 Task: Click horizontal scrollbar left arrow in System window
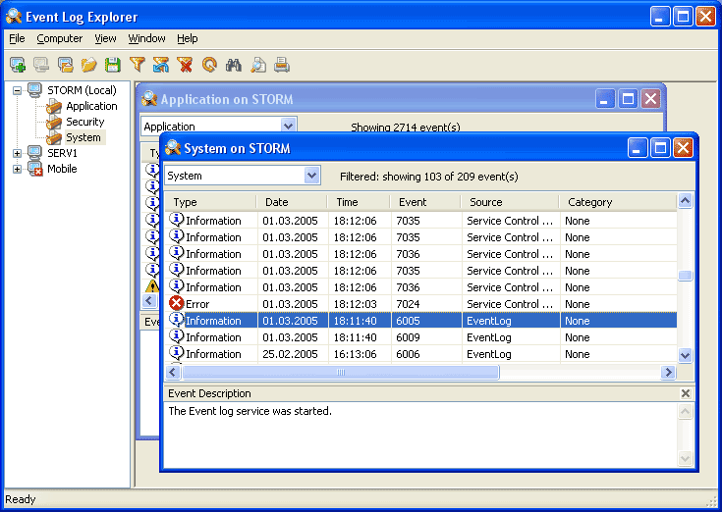pyautogui.click(x=173, y=372)
